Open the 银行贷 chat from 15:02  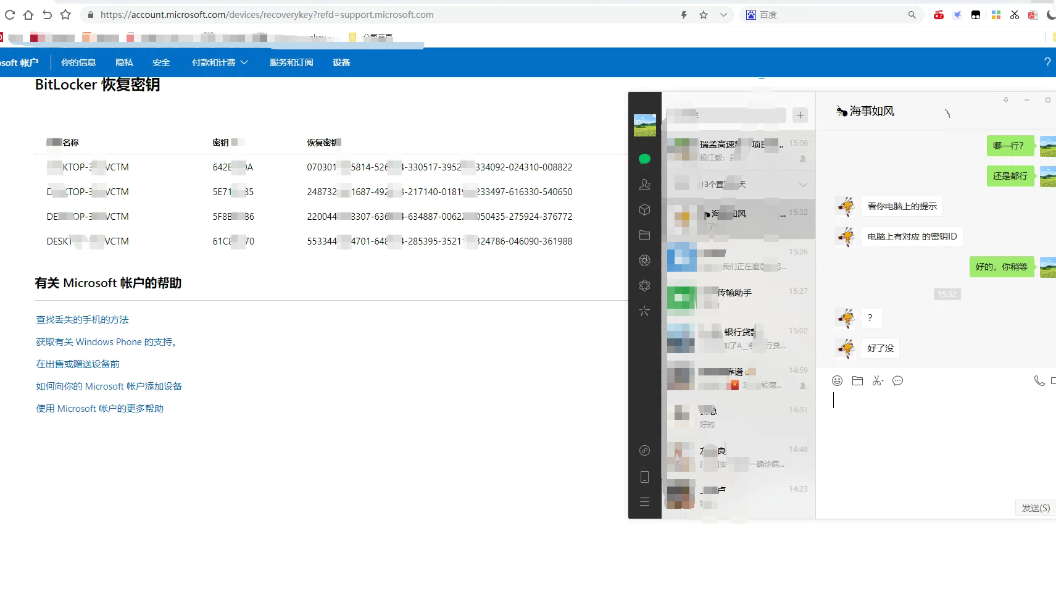click(739, 338)
